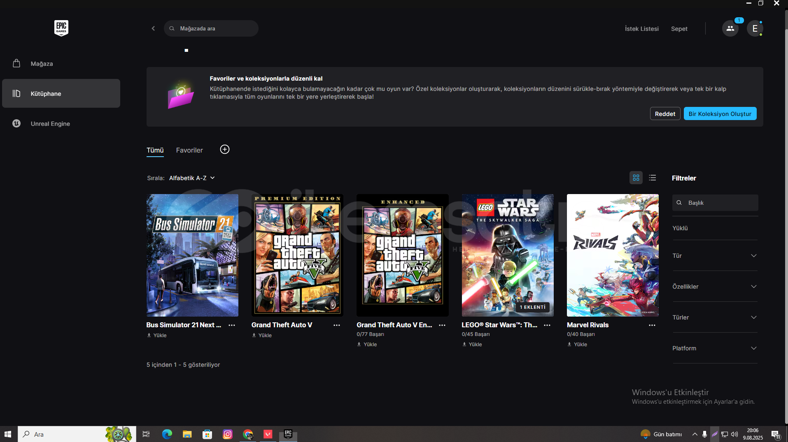This screenshot has width=788, height=442.
Task: Open the Mağaza sidebar item
Action: coord(61,64)
